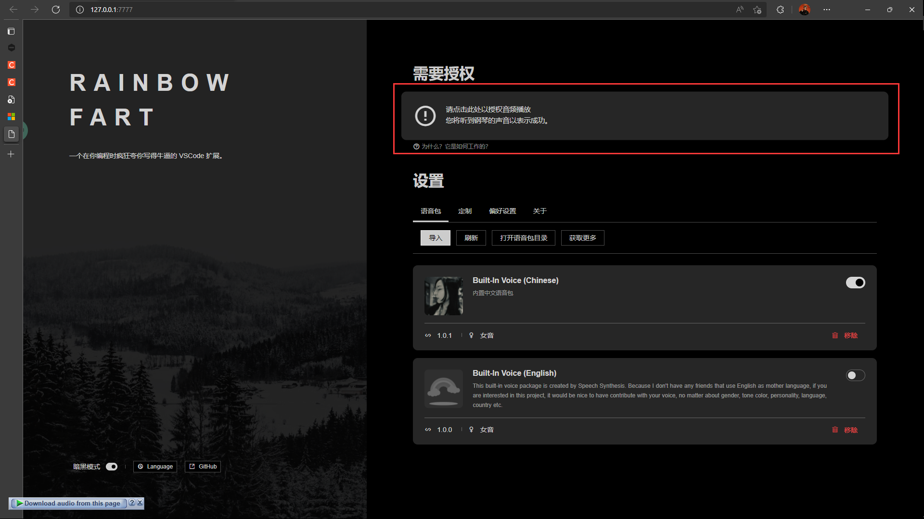Click the delete icon for English voice pack
This screenshot has width=924, height=519.
click(835, 429)
